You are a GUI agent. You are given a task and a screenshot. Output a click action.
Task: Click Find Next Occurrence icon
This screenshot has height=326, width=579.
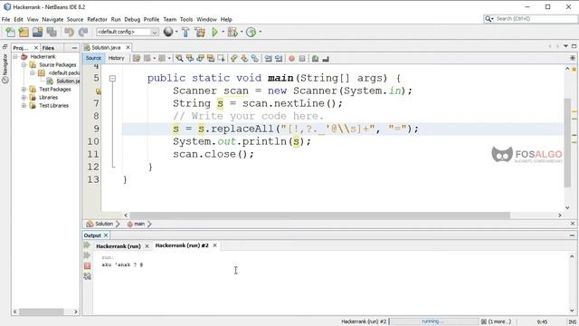pyautogui.click(x=200, y=58)
